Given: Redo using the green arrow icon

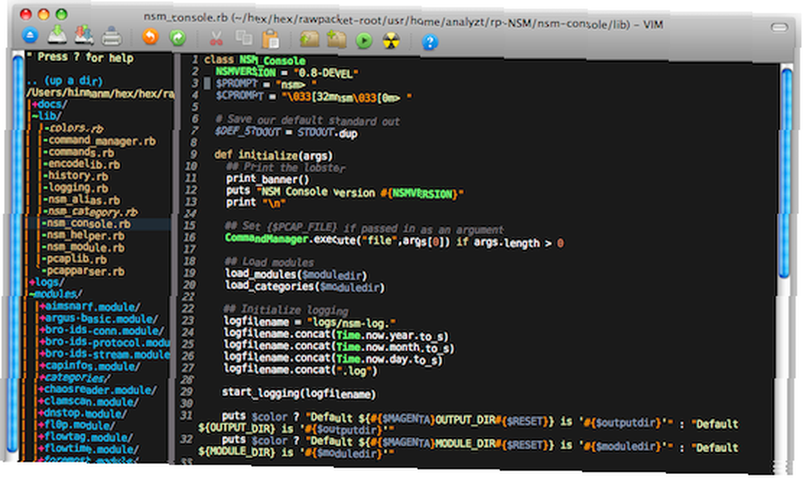Looking at the screenshot, I should (177, 38).
